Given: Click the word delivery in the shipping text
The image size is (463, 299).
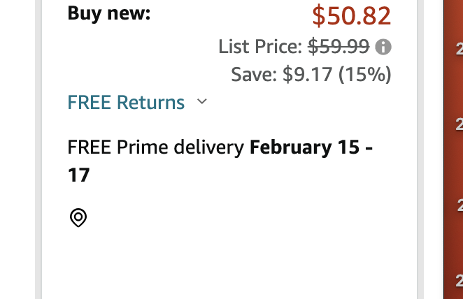Looking at the screenshot, I should pos(208,147).
